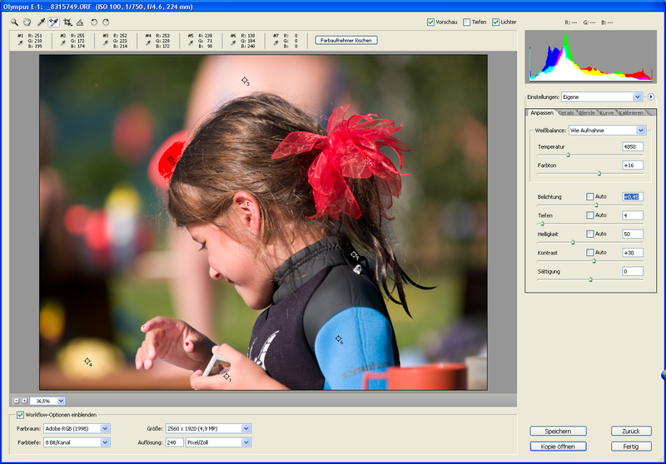Image resolution: width=666 pixels, height=464 pixels.
Task: Rotate image counterclockwise
Action: 94,22
